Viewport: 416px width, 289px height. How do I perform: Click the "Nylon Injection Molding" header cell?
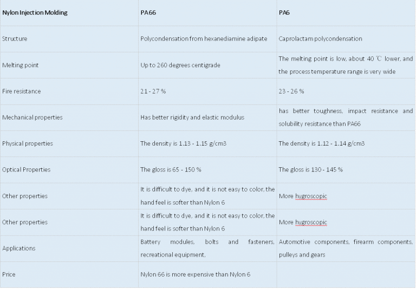pos(35,13)
